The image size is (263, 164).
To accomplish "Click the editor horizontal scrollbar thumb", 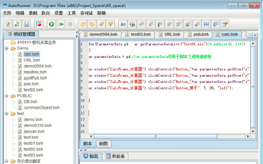I will coord(155,136).
